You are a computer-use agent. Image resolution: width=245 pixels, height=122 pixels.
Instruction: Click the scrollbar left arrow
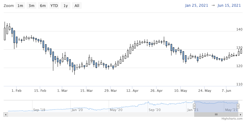pos(5,114)
